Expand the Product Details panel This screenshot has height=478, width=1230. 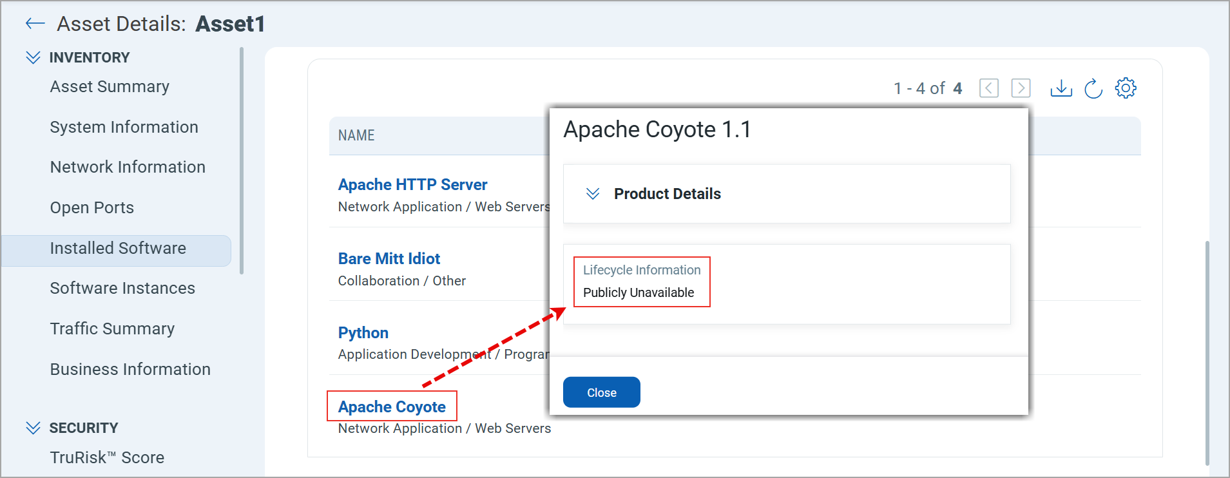tap(593, 194)
